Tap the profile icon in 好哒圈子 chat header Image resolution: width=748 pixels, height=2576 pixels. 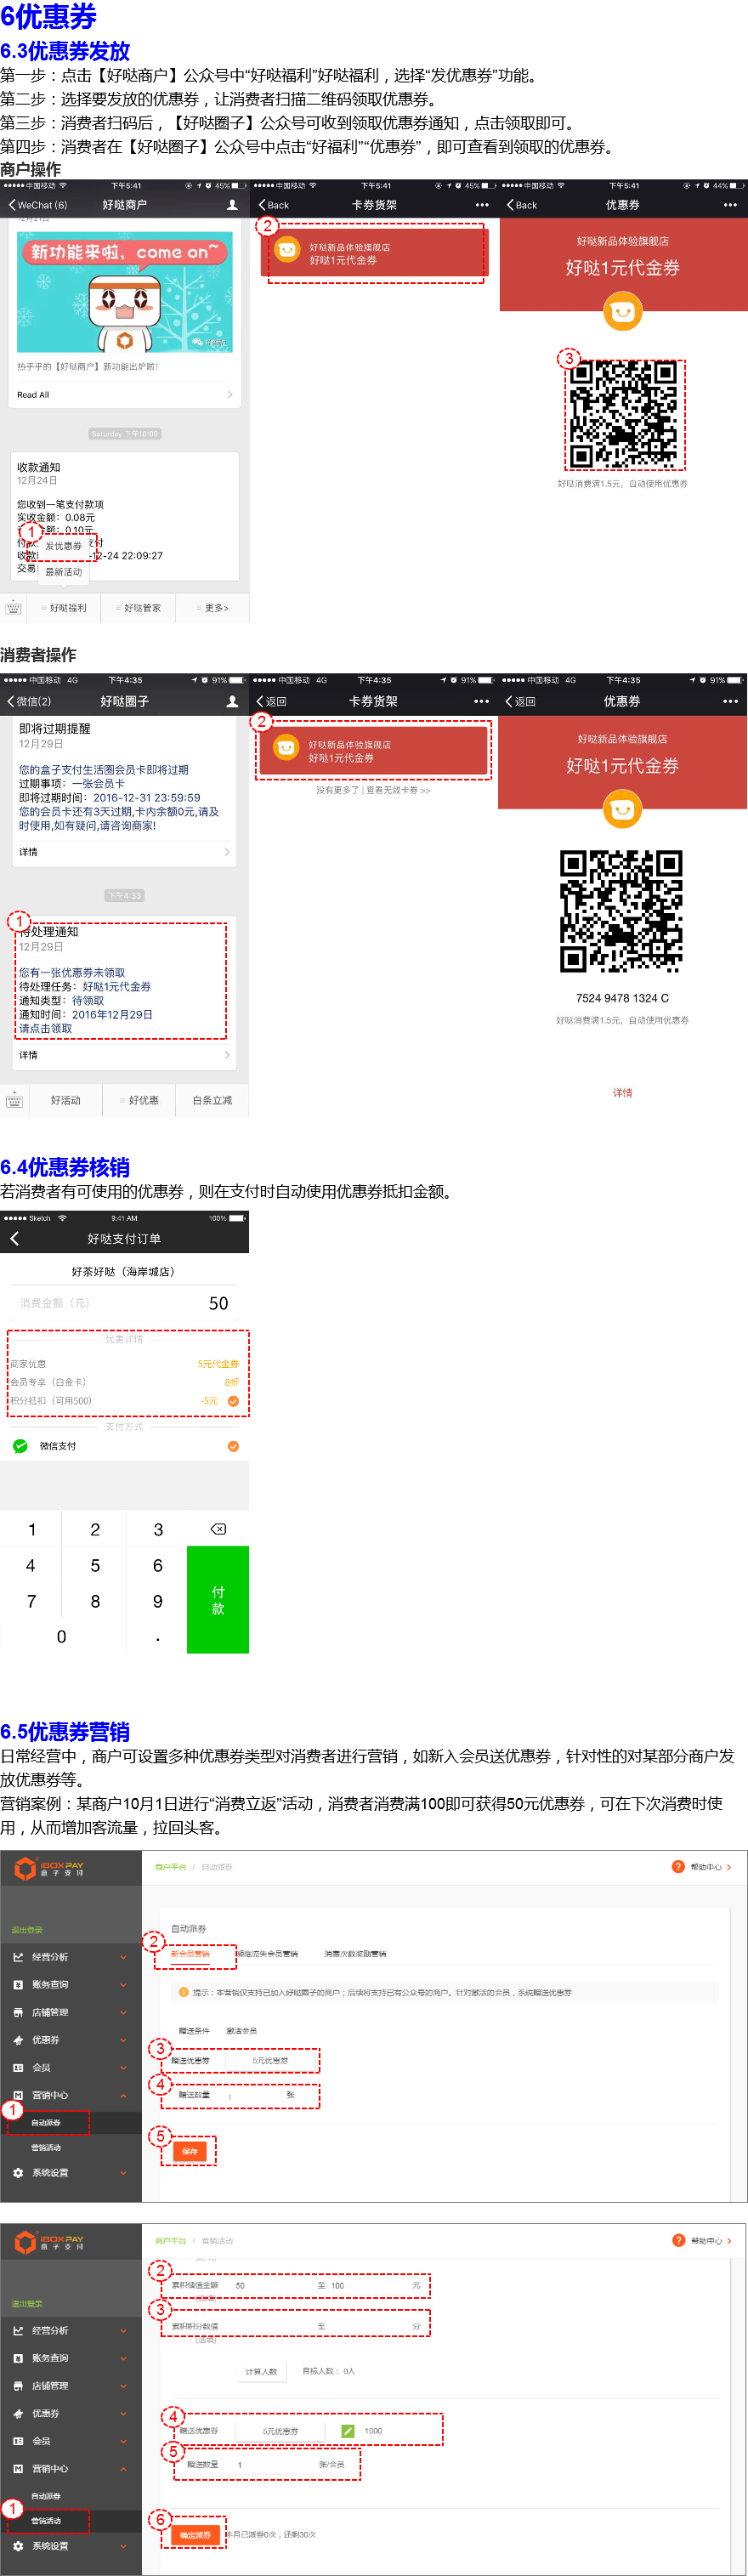pos(232,702)
